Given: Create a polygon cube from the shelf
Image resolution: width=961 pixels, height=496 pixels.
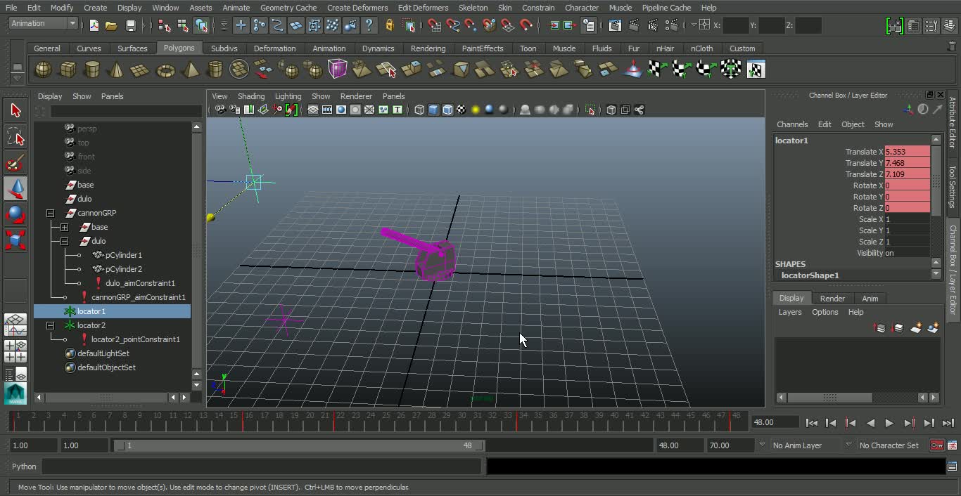Looking at the screenshot, I should pos(68,70).
